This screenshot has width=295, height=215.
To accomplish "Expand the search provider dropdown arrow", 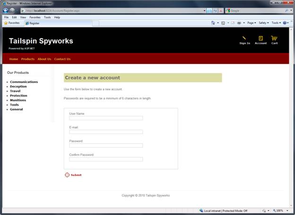I will (291, 10).
